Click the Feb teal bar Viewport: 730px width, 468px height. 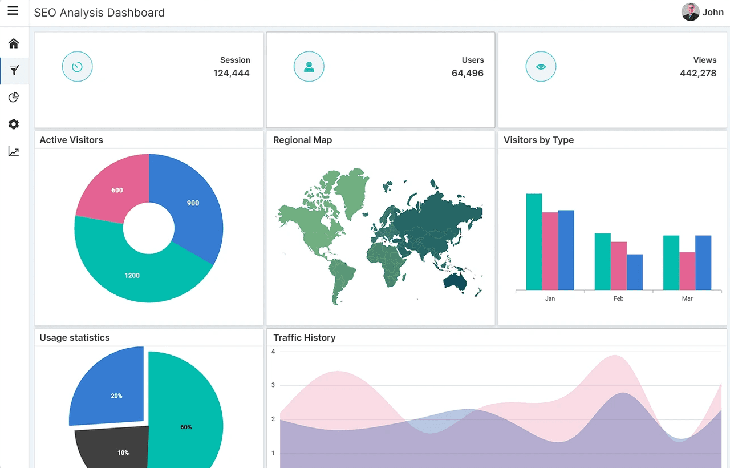pos(603,262)
